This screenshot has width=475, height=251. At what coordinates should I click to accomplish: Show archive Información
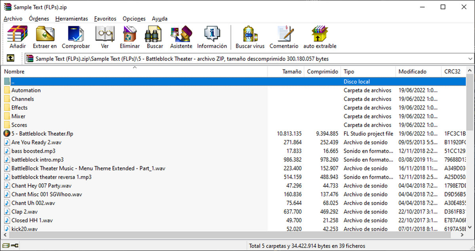click(212, 37)
